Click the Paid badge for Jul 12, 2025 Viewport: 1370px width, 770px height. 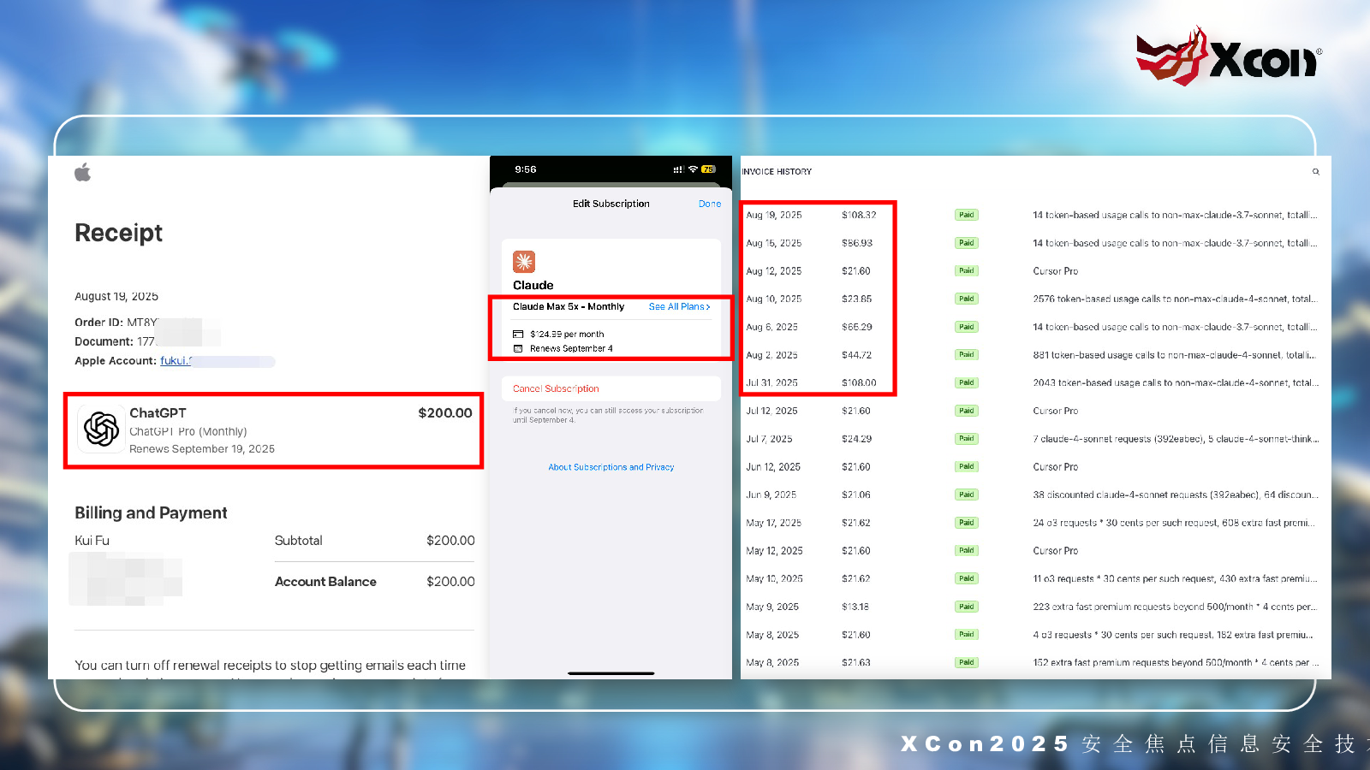pos(967,411)
